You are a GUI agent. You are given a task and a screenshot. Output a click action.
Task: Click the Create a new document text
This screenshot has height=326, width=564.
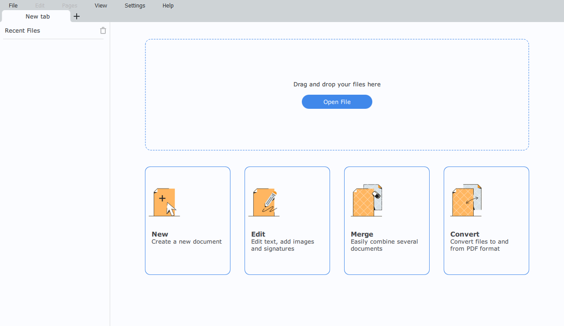coord(186,241)
